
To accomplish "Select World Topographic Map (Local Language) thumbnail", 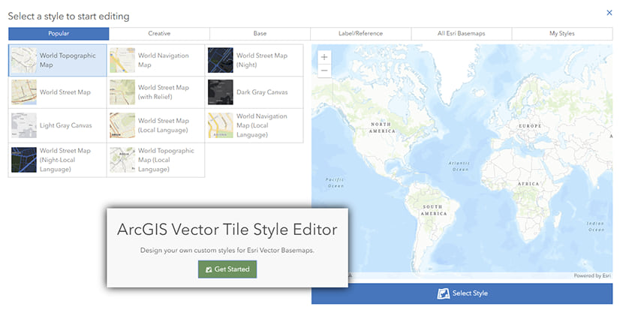I will pos(122,160).
